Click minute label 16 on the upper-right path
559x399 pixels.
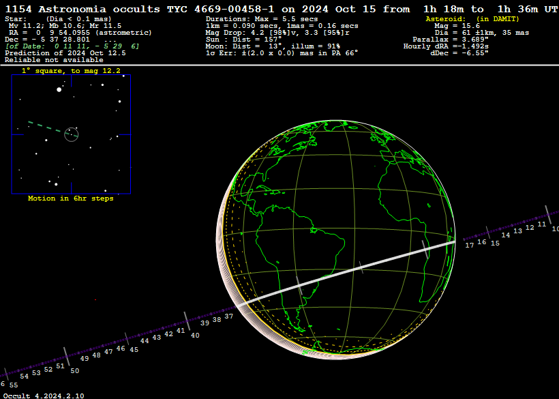(482, 242)
